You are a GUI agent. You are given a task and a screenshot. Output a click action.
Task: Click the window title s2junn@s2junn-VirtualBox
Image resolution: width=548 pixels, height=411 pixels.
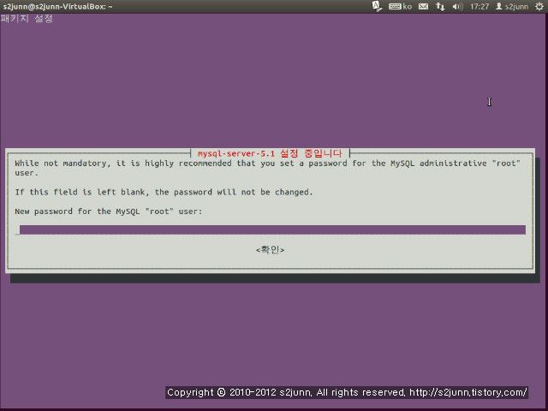[x=57, y=6]
